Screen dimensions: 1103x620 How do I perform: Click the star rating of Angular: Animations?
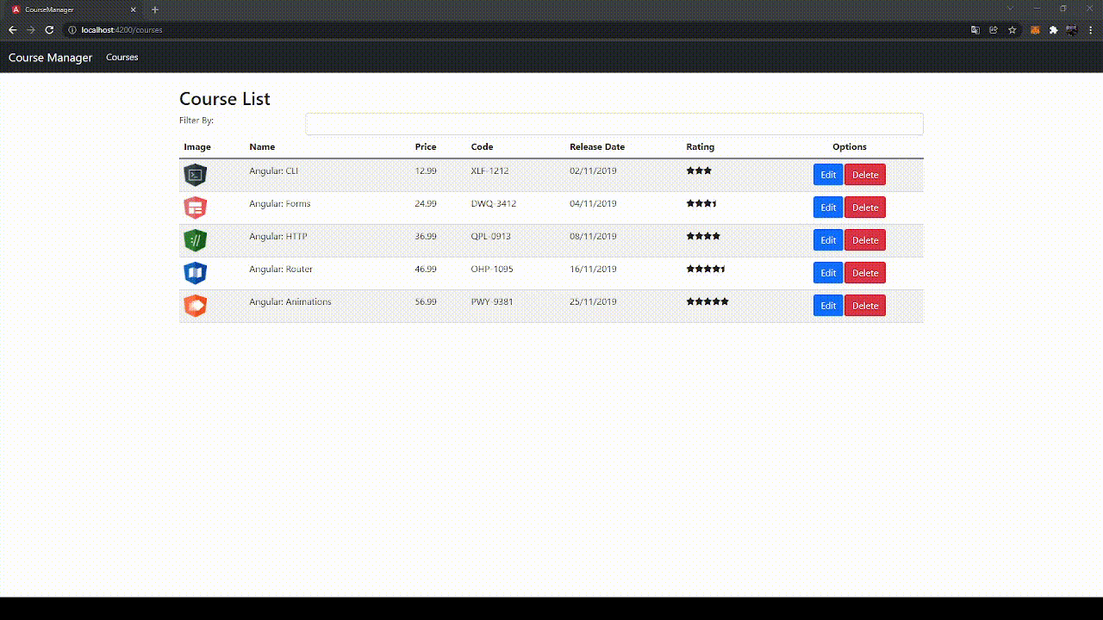click(x=707, y=301)
